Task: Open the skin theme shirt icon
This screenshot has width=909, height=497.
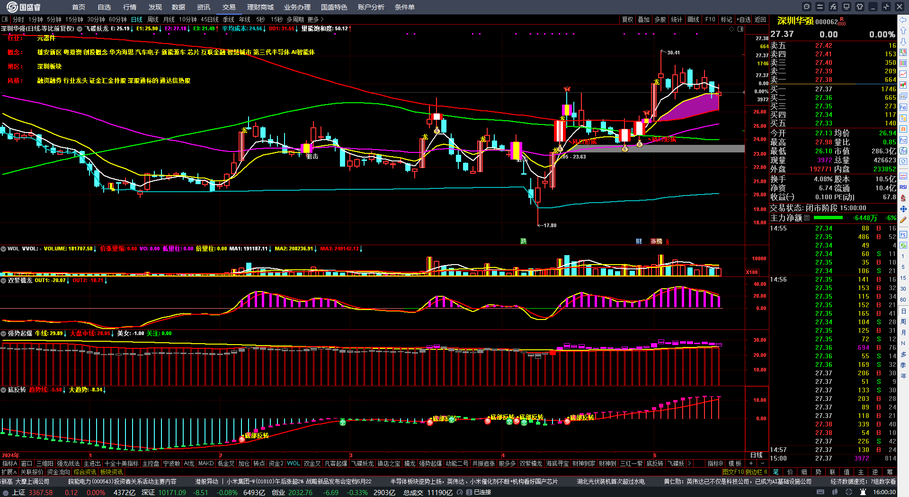Action: [860, 7]
